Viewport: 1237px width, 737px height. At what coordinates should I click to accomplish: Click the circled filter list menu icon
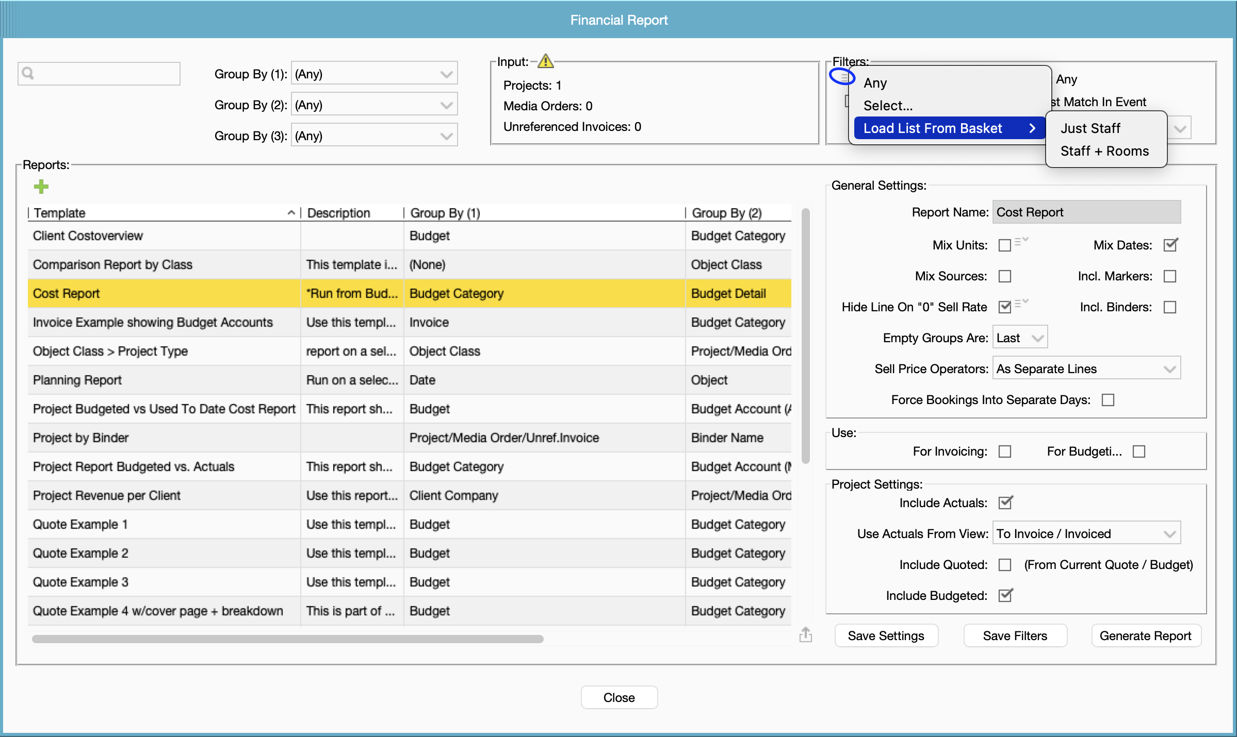[843, 77]
